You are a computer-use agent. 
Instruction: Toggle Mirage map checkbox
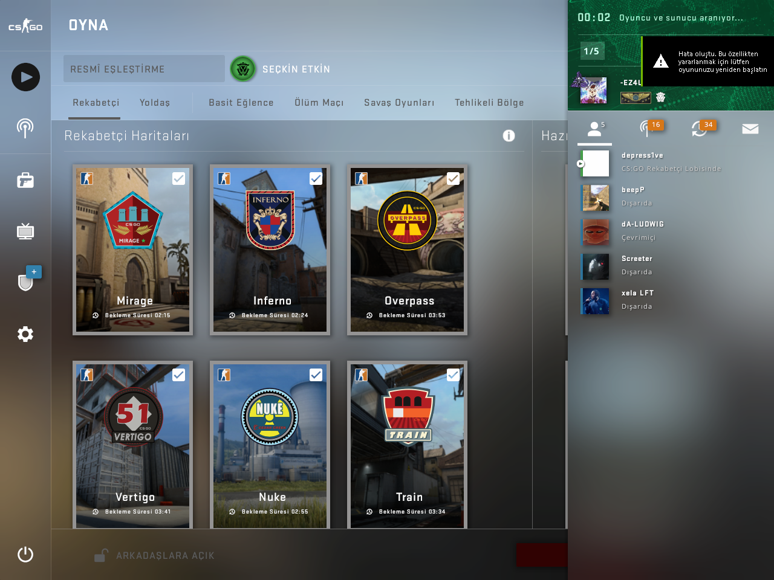pyautogui.click(x=178, y=178)
